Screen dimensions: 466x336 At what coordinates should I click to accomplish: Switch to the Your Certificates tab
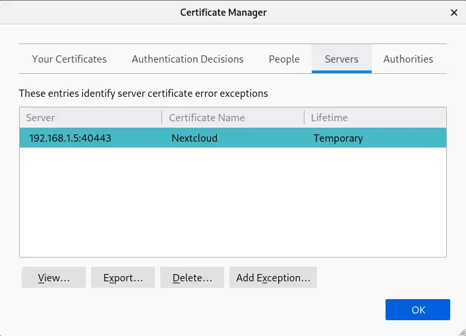click(69, 59)
